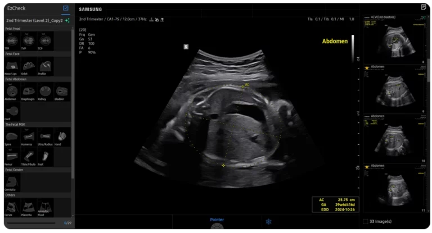Select the Abdomen view icon
The image size is (432, 233).
tap(12, 92)
